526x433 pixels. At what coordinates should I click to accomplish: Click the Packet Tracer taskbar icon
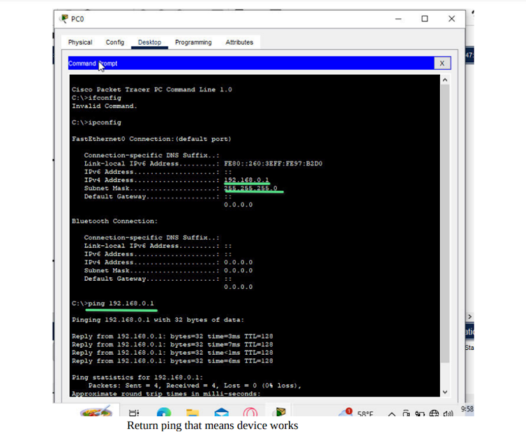tap(280, 411)
